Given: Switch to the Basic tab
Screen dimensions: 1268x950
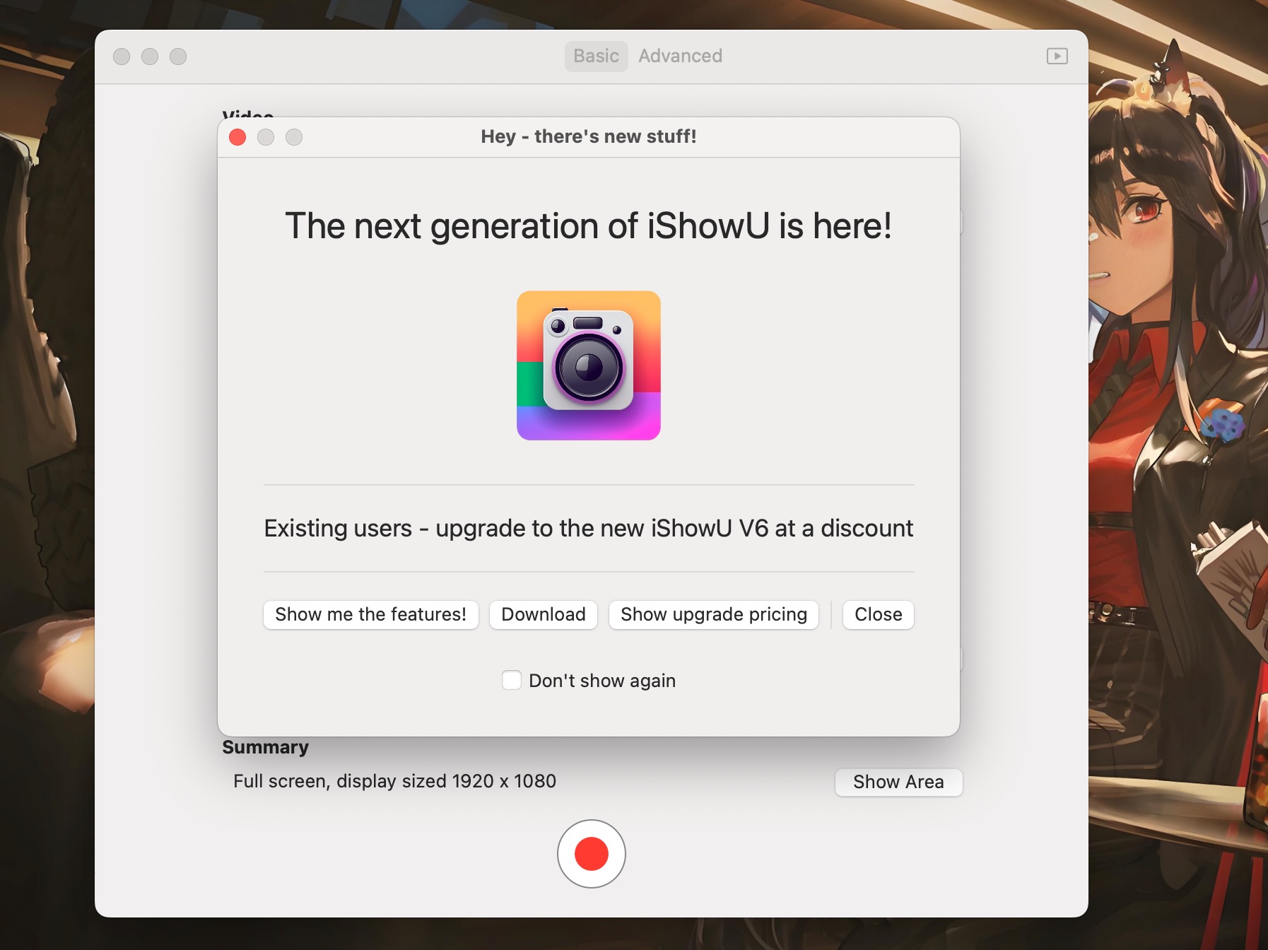Looking at the screenshot, I should [596, 56].
